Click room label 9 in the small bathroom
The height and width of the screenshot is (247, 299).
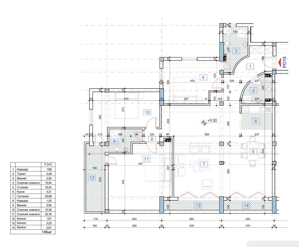(115, 141)
